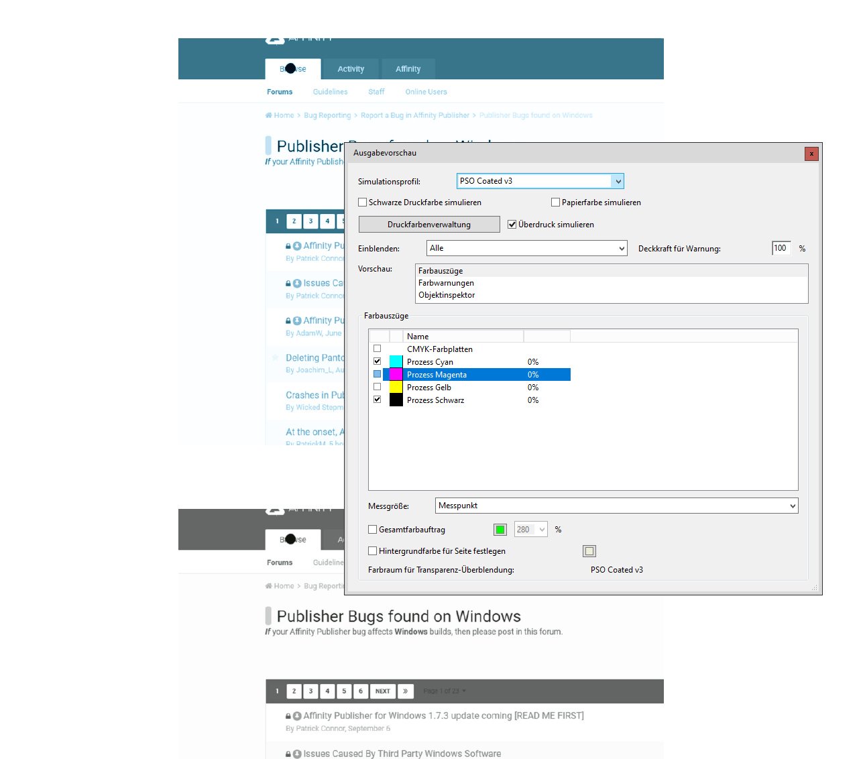Go to page 6 in lower forum pagination

tap(361, 691)
